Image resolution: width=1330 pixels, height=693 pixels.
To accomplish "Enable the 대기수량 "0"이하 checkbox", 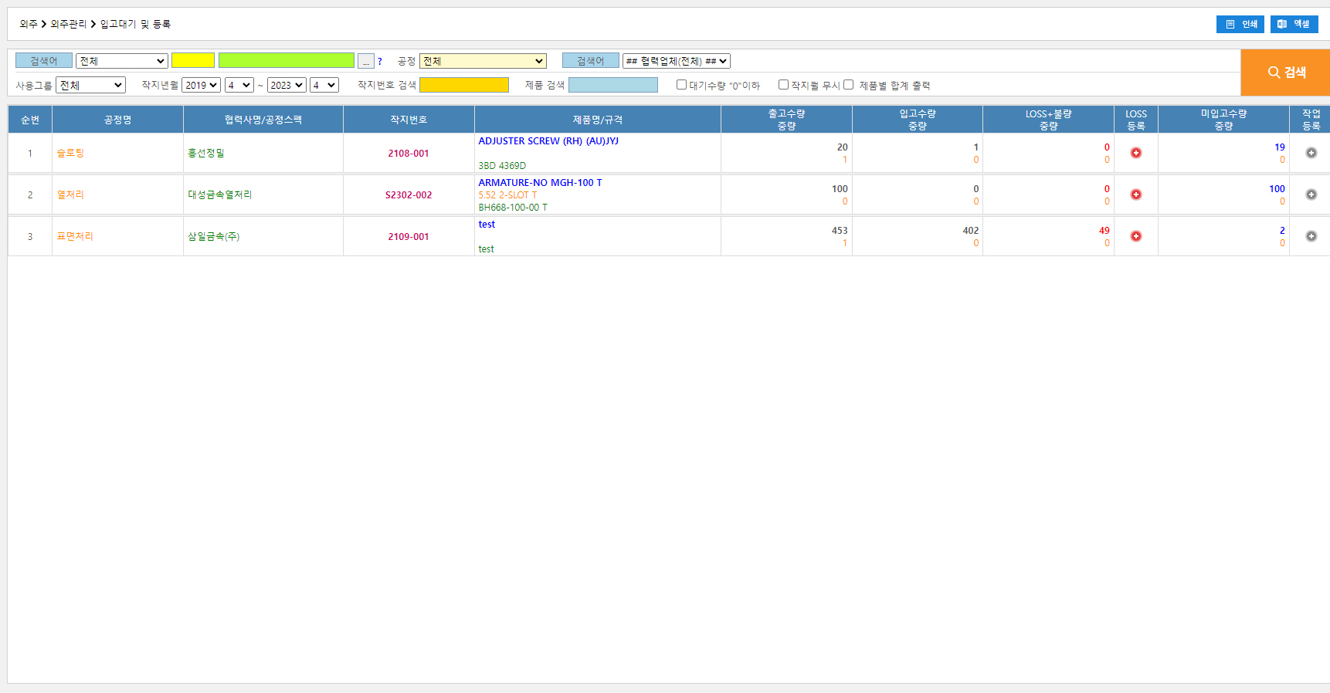I will 681,85.
